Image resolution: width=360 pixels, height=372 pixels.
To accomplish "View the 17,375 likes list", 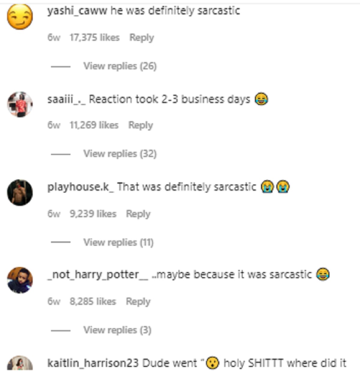I will pyautogui.click(x=94, y=38).
